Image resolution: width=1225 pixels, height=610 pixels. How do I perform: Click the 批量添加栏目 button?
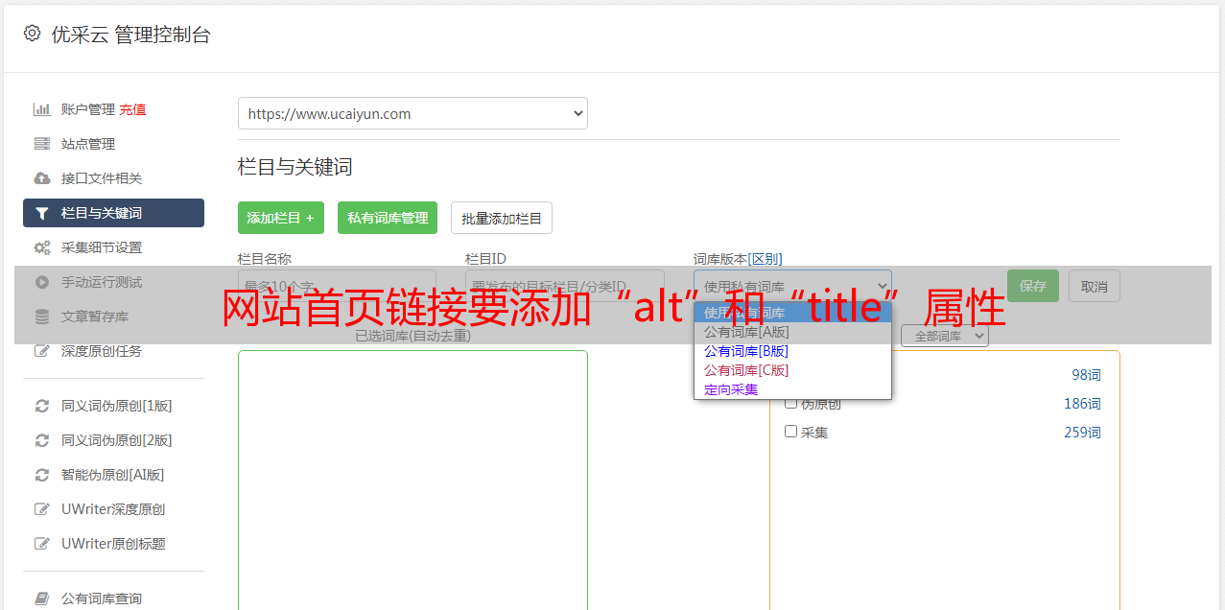click(x=502, y=218)
